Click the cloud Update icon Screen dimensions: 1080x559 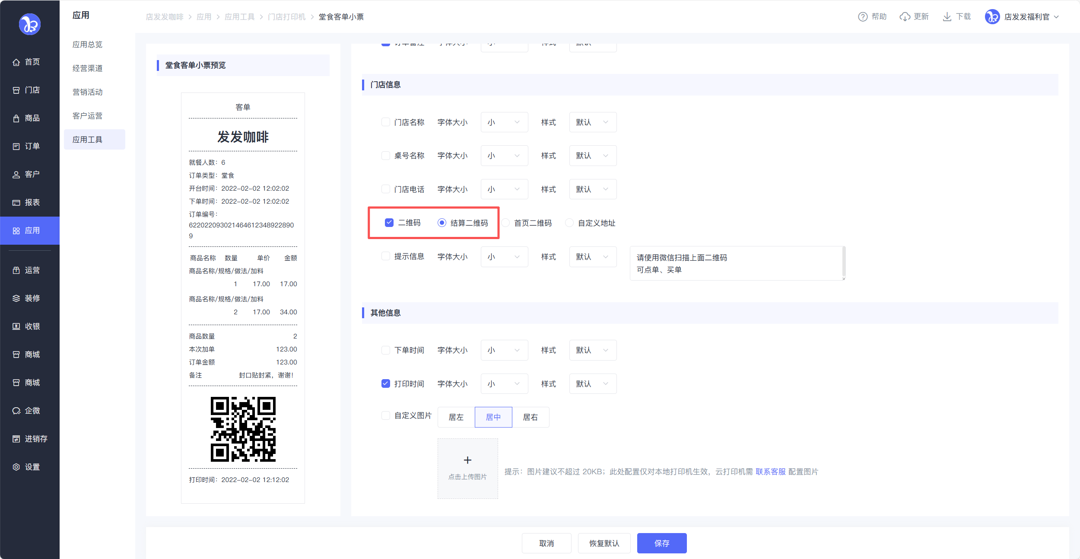tap(905, 17)
